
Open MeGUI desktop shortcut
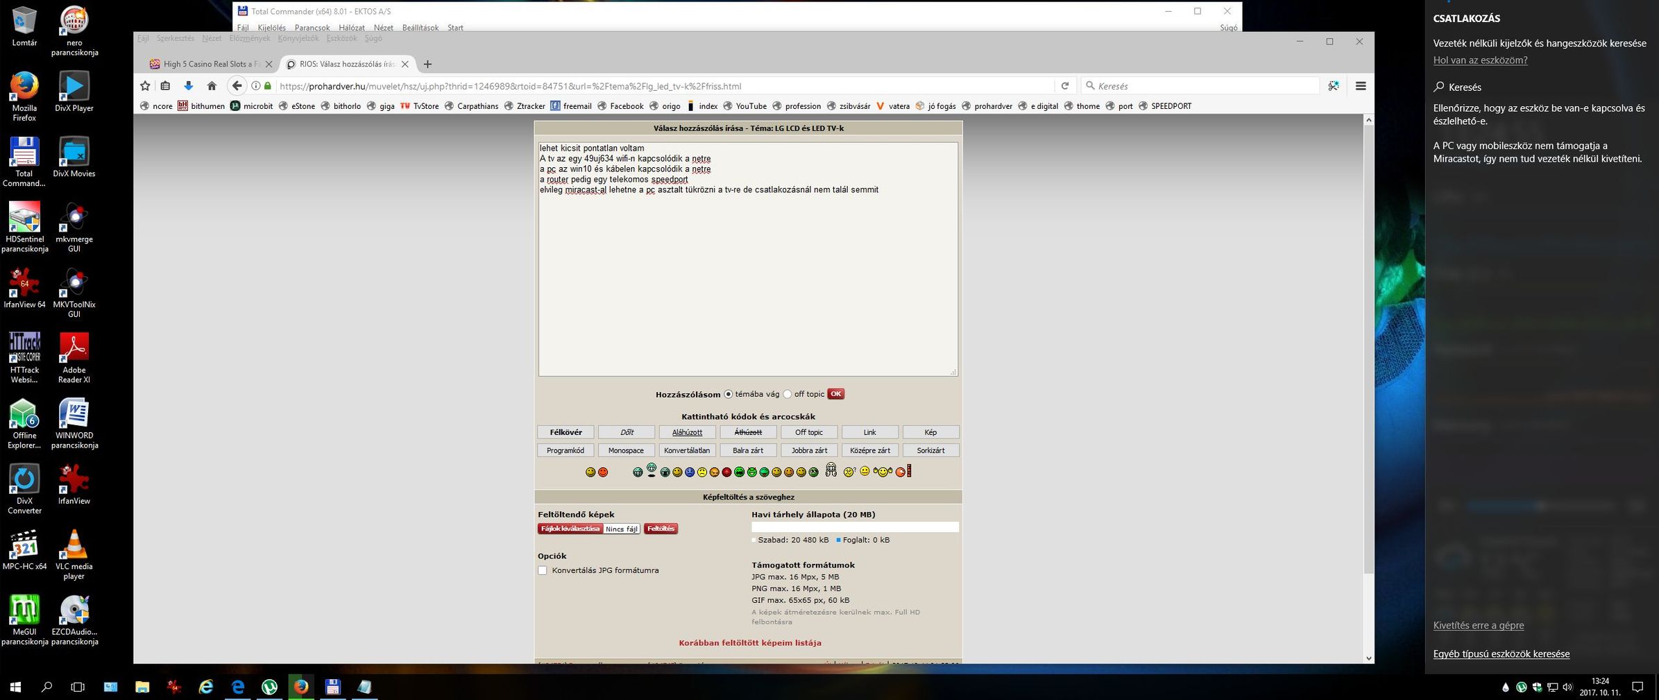click(24, 620)
